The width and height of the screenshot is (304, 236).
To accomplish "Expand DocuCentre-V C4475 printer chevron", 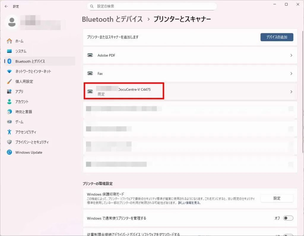I will (x=291, y=92).
